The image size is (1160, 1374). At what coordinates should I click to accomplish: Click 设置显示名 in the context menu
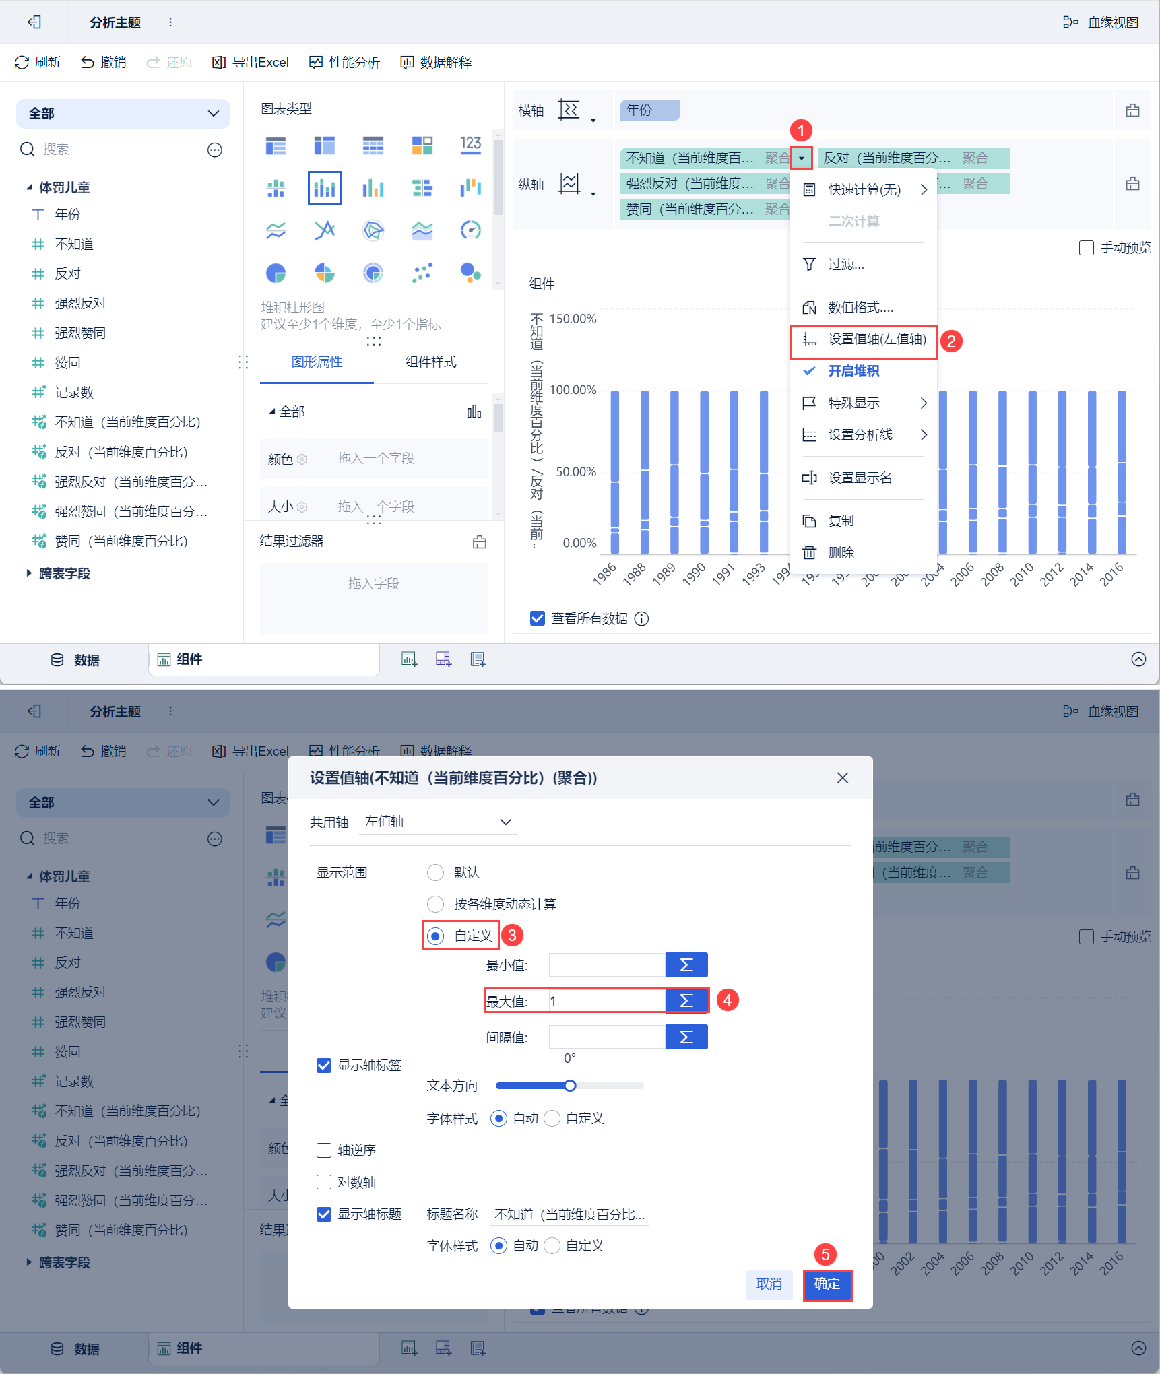[864, 478]
